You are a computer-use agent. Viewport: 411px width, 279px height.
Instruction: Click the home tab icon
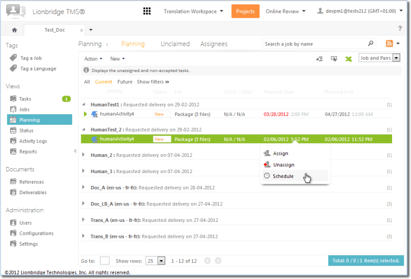pos(14,30)
